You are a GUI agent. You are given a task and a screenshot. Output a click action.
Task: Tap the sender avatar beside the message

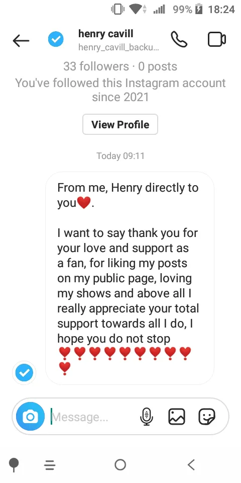tap(24, 373)
